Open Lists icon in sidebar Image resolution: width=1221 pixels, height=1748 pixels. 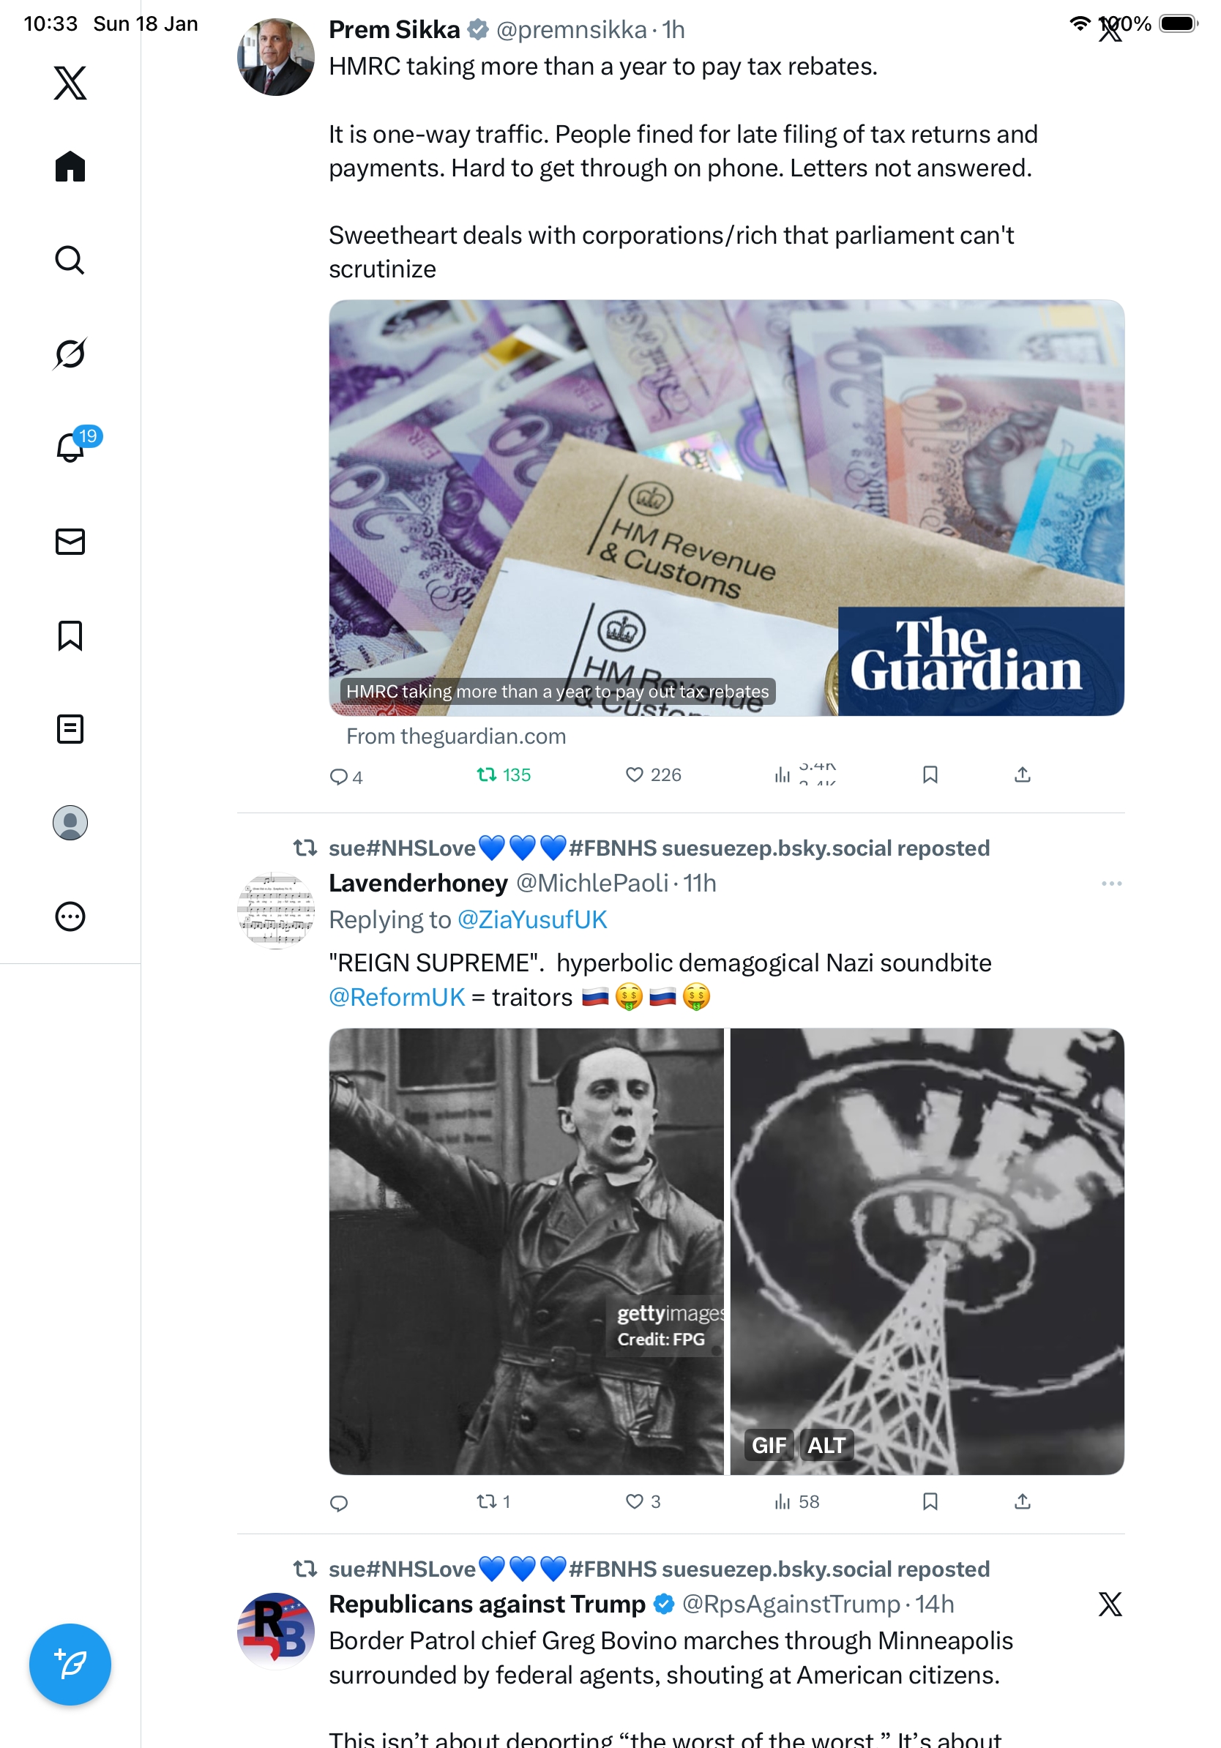coord(70,728)
